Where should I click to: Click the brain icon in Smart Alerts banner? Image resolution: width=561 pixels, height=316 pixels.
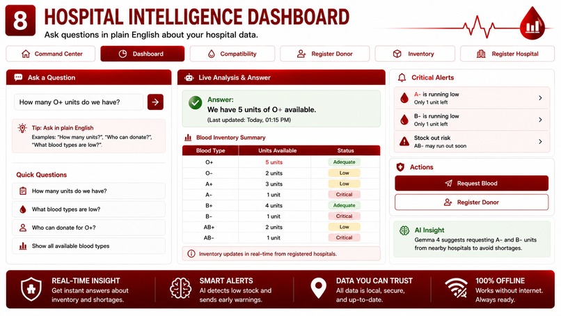180,288
